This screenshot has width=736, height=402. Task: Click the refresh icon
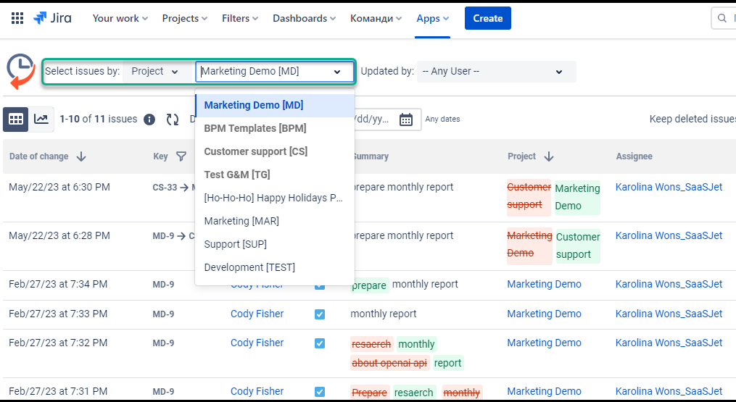click(x=173, y=120)
